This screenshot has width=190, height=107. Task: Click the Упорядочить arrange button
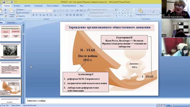[x=140, y=12]
